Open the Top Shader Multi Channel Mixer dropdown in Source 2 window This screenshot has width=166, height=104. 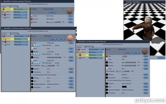[x=95, y=49]
